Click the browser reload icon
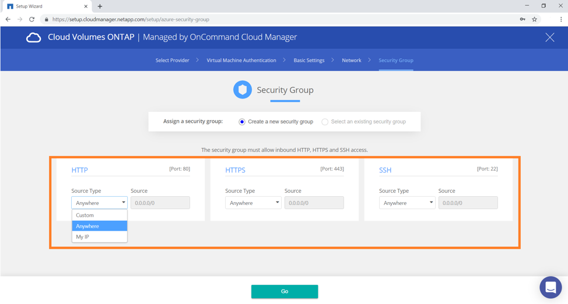The width and height of the screenshot is (568, 304). (32, 19)
